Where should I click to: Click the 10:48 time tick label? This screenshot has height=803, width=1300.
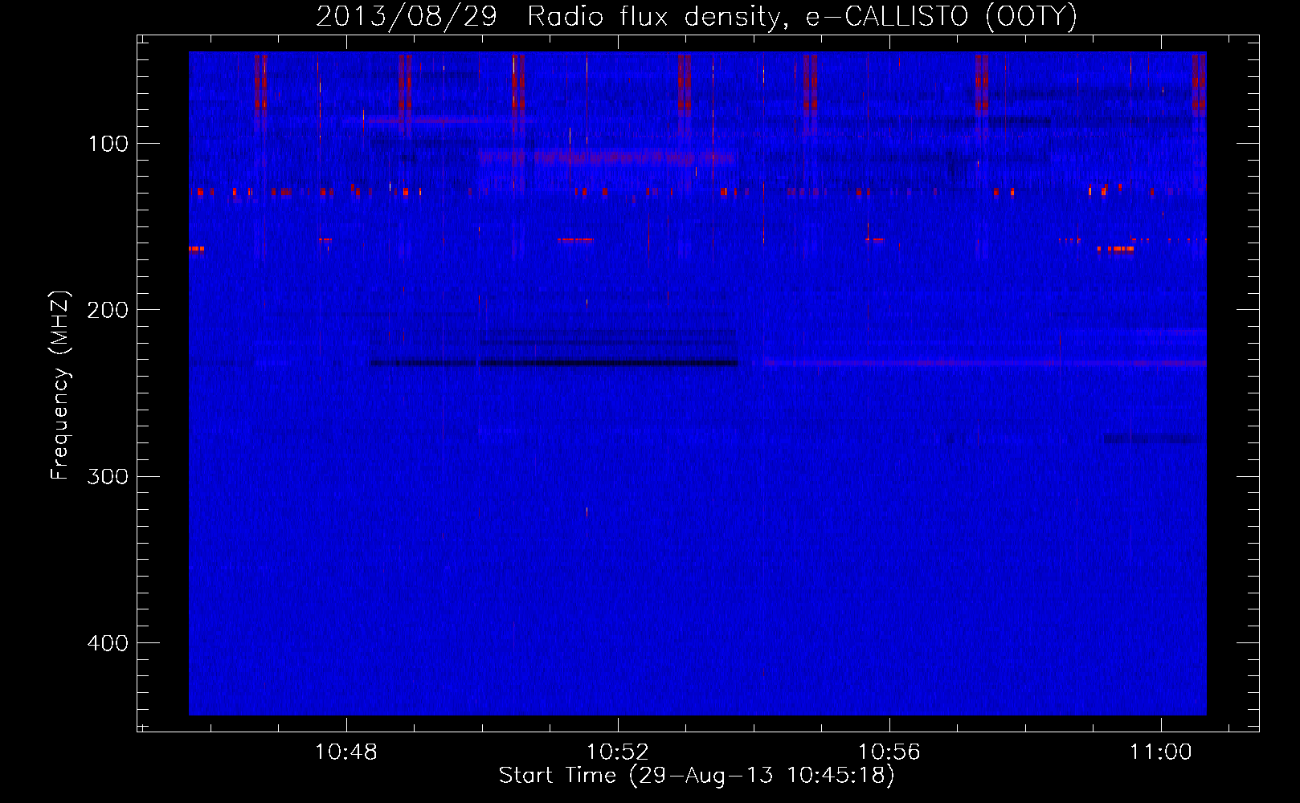(346, 752)
